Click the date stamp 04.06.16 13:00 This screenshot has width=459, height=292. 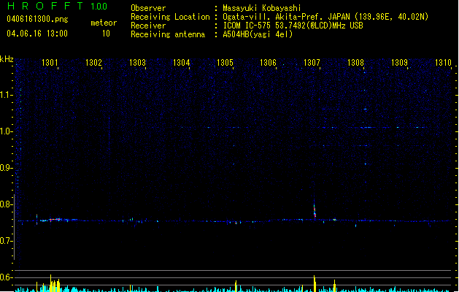pyautogui.click(x=37, y=34)
